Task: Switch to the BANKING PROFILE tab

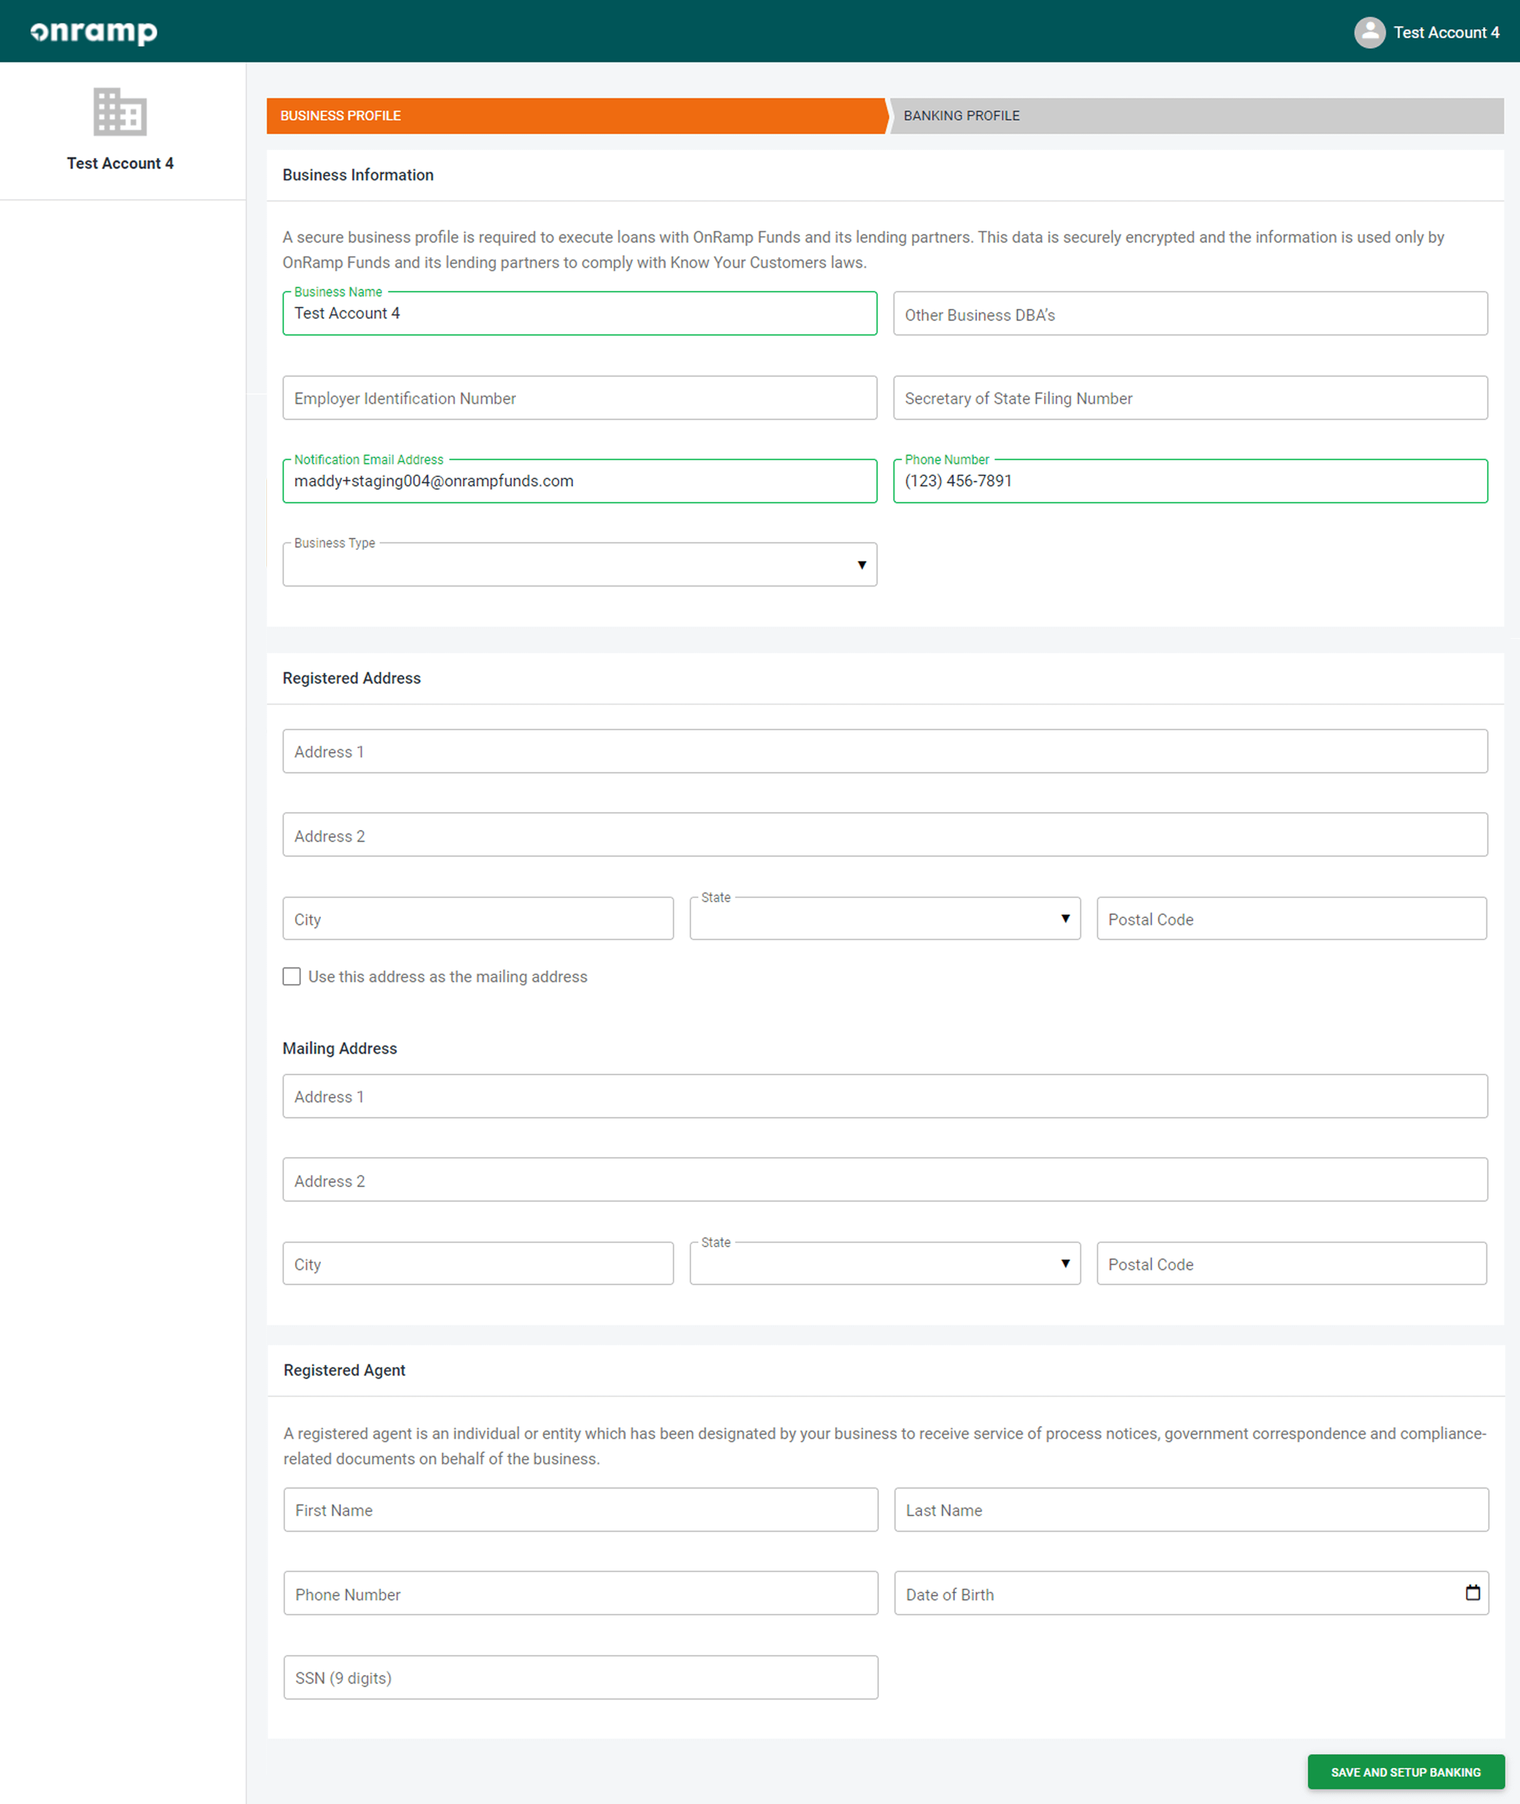Action: [x=961, y=114]
